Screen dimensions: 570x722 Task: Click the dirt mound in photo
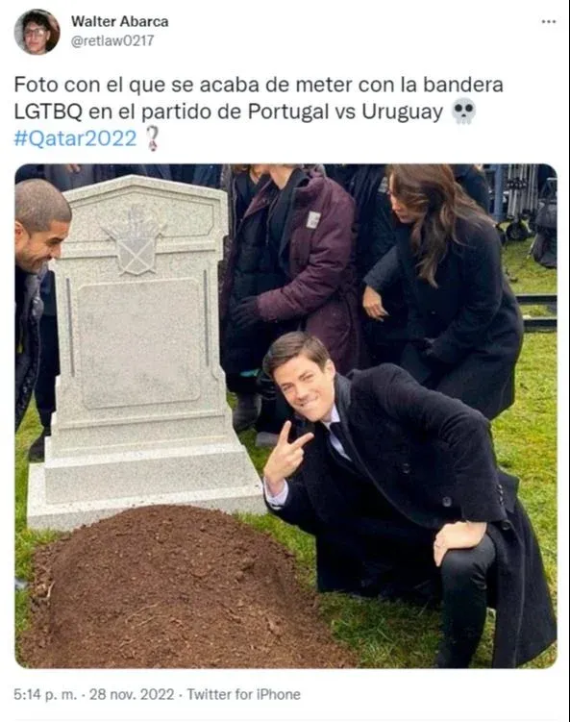pyautogui.click(x=180, y=587)
